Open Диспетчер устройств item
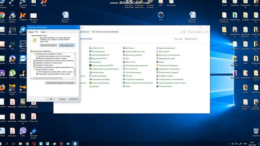The width and height of the screenshot is (260, 146). point(132,55)
